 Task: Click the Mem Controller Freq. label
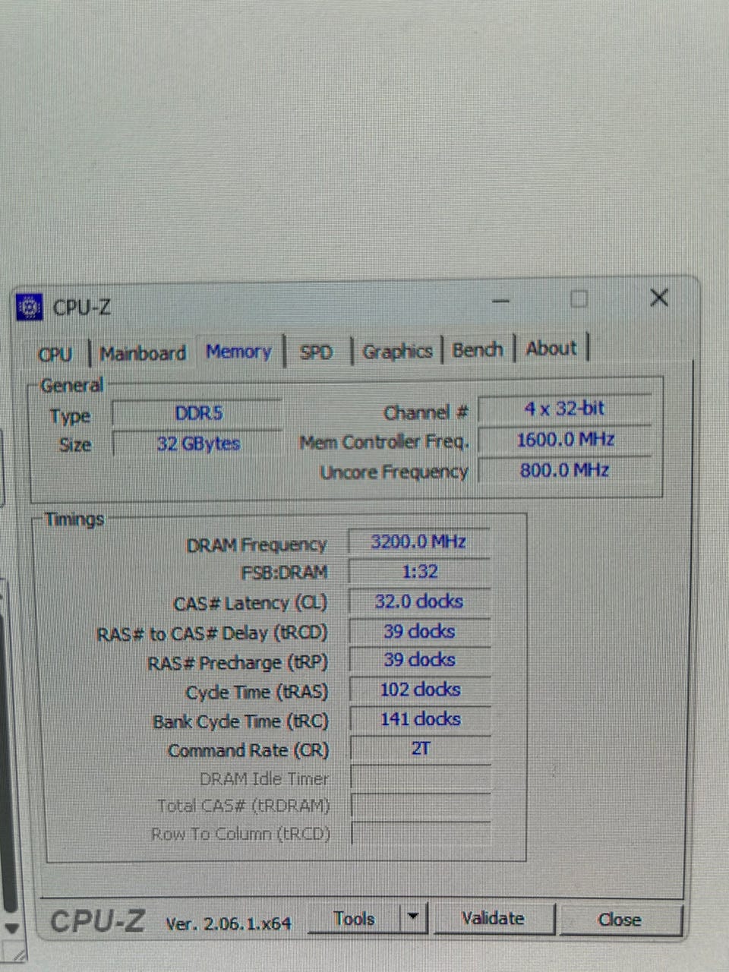384,442
